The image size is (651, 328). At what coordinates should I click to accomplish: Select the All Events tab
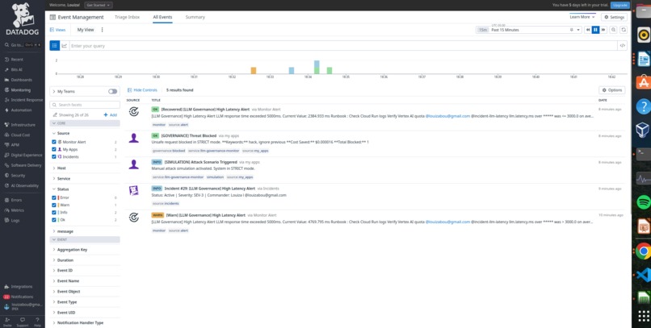[162, 17]
